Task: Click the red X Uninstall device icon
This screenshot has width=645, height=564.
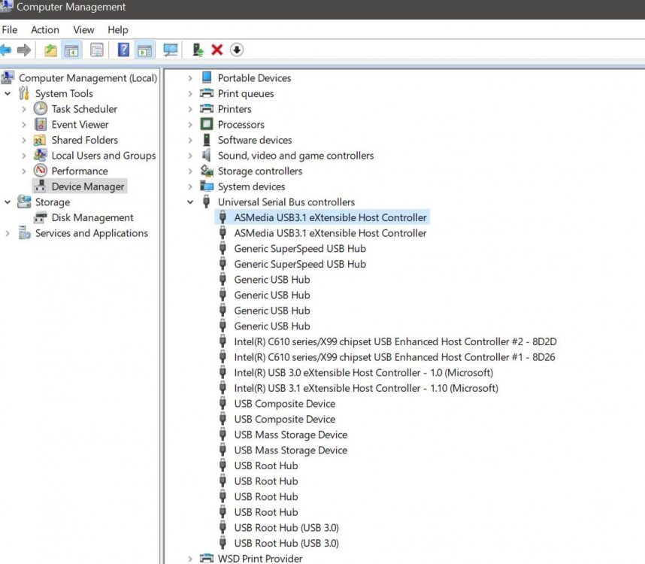Action: click(217, 50)
